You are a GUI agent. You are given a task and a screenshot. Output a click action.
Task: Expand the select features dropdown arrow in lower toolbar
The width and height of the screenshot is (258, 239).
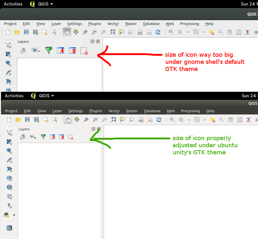click(x=205, y=120)
